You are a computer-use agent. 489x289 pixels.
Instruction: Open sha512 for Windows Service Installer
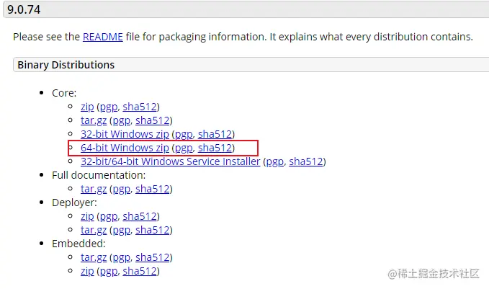click(306, 161)
